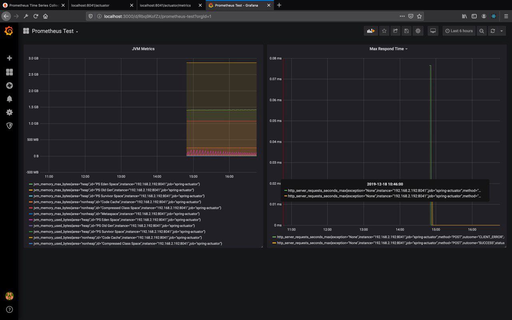The height and width of the screenshot is (320, 512).
Task: Click the site information icon in URL bar
Action: point(99,16)
